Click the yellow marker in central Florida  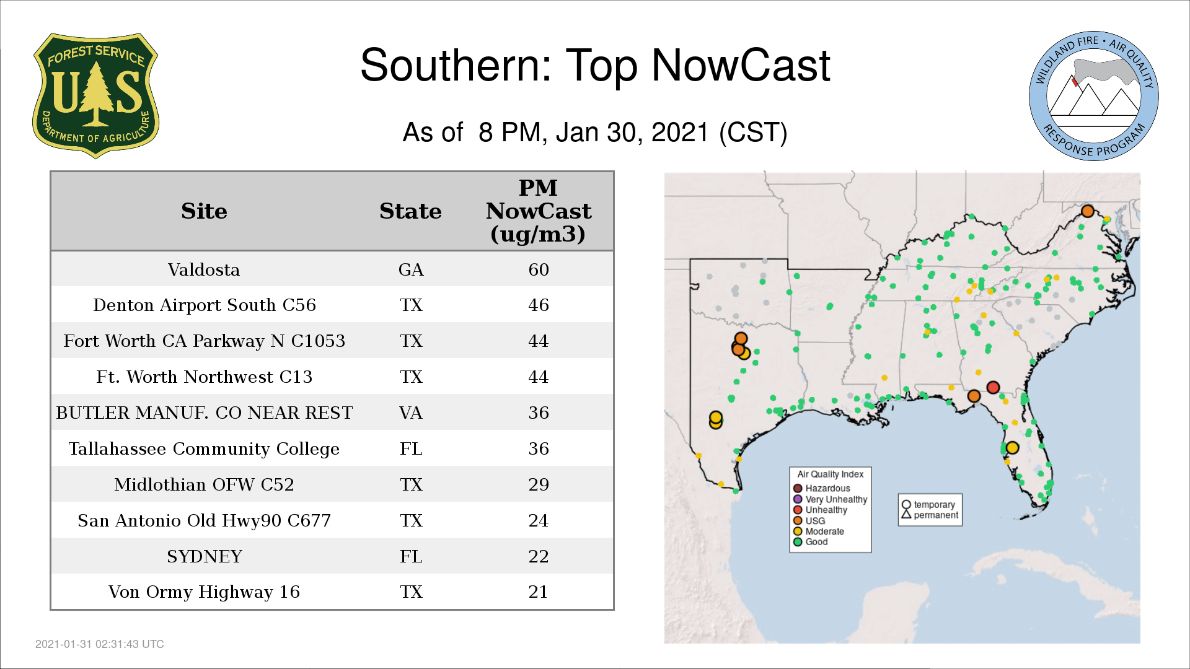[x=1012, y=447]
